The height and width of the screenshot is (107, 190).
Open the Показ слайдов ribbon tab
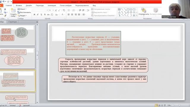(66, 5)
